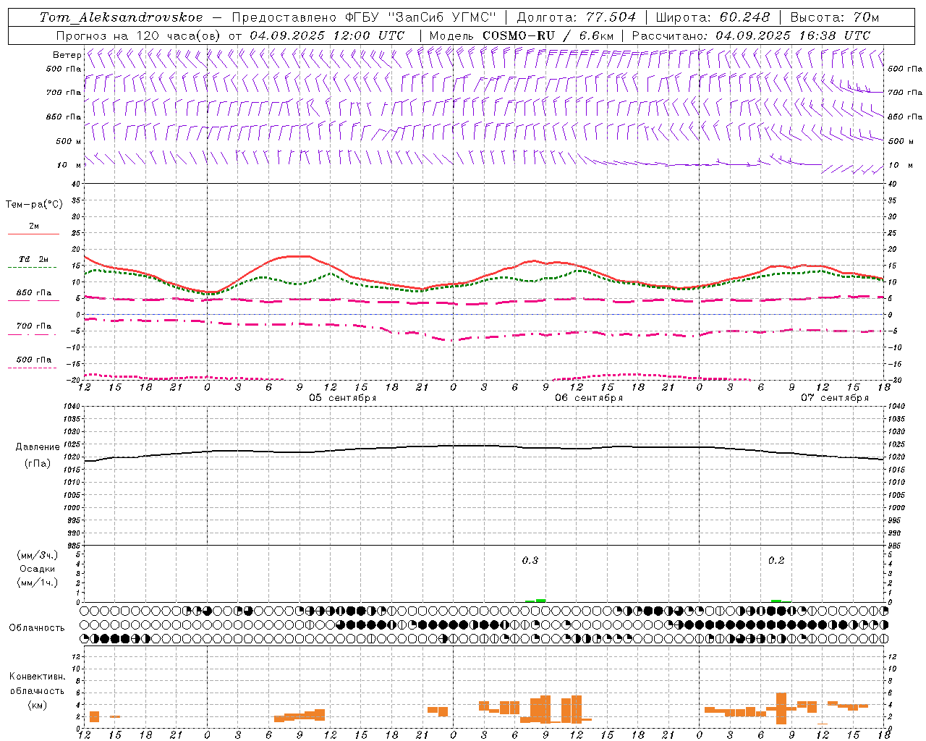Image resolution: width=926 pixels, height=741 pixels.
Task: Click the latitude value Широта: 60.248
Action: [713, 17]
